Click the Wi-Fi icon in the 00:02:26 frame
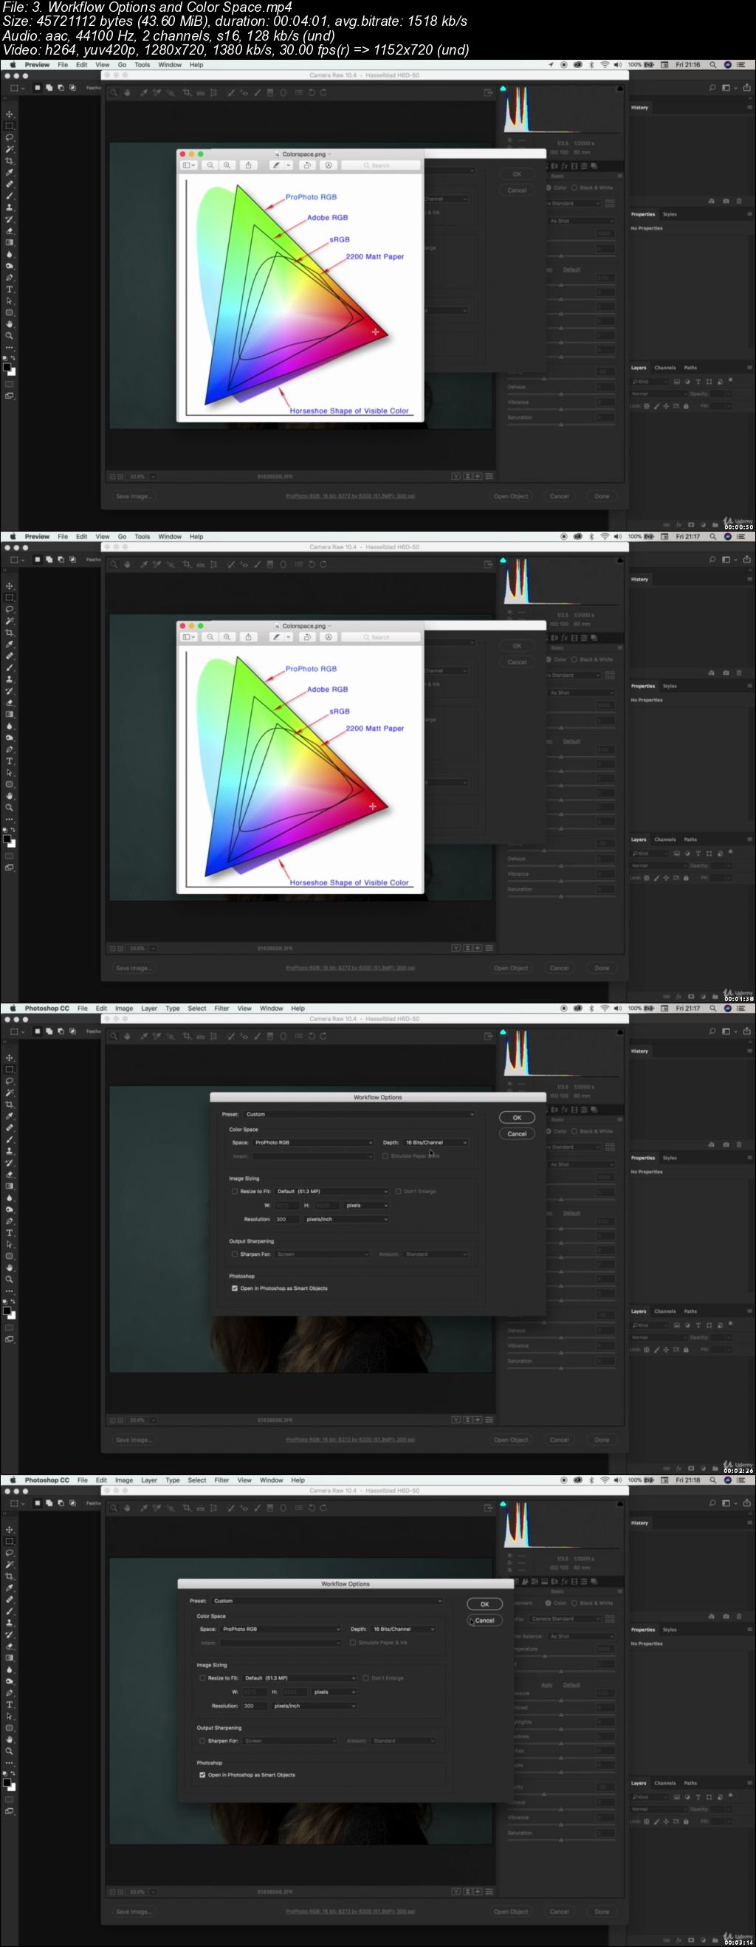This screenshot has height=1947, width=756. point(604,1009)
